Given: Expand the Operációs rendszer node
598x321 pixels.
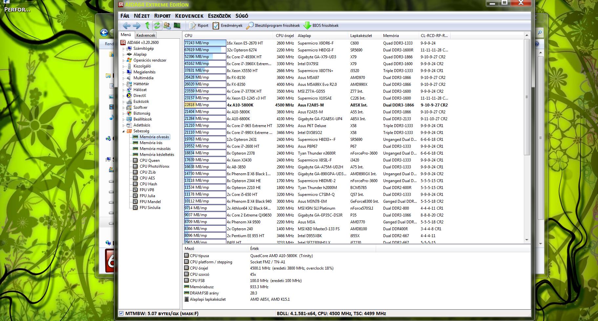Looking at the screenshot, I should tap(124, 60).
